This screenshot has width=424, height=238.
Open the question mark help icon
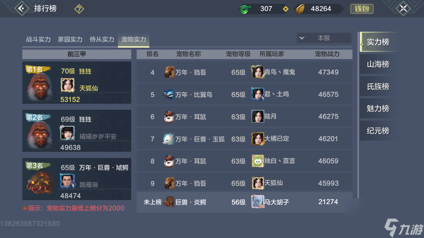[x=79, y=9]
